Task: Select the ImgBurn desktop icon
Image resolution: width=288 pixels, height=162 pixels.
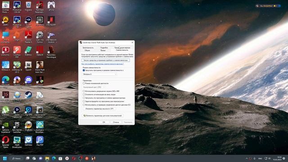Action: (28, 126)
